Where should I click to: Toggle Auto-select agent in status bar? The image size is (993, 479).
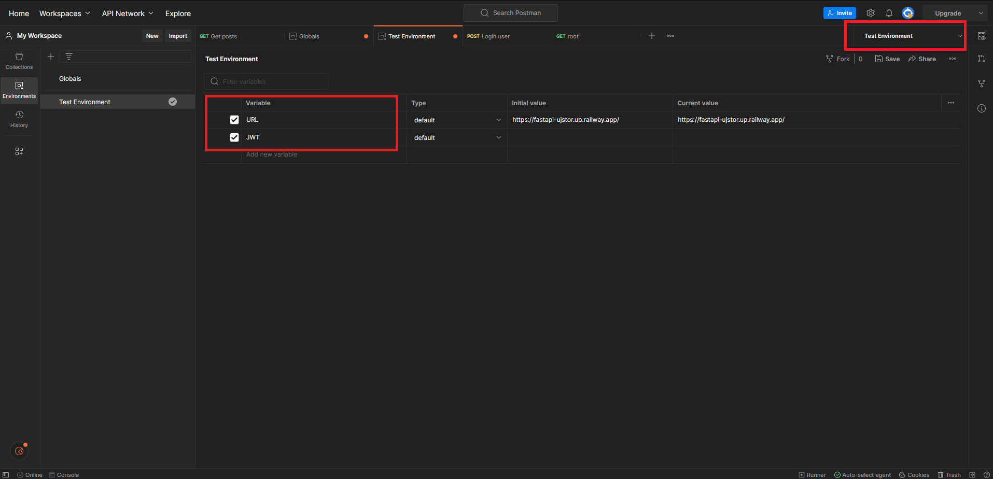coord(862,474)
